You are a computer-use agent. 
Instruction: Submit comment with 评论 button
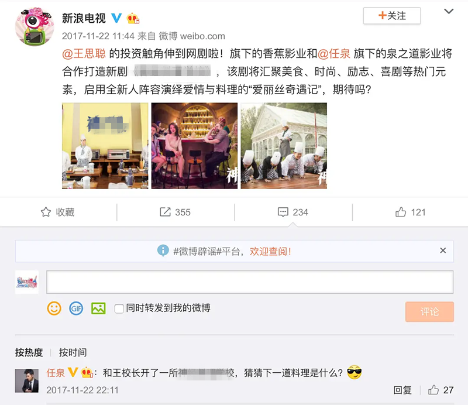[429, 312]
